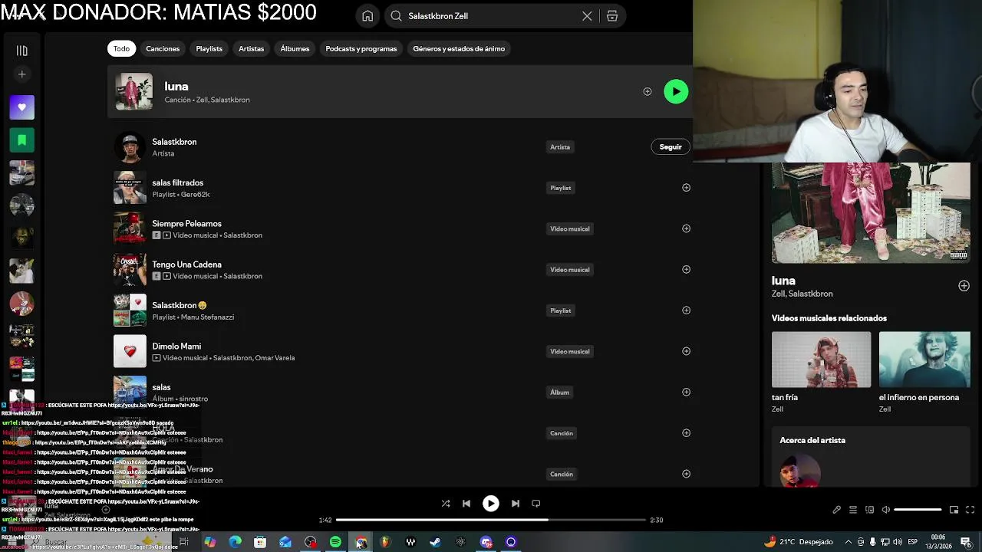
Task: Open Salastkbron artist result
Action: pos(174,142)
